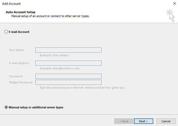Click the cursor wizard icon in header
The height and width of the screenshot is (126, 178).
(170, 15)
